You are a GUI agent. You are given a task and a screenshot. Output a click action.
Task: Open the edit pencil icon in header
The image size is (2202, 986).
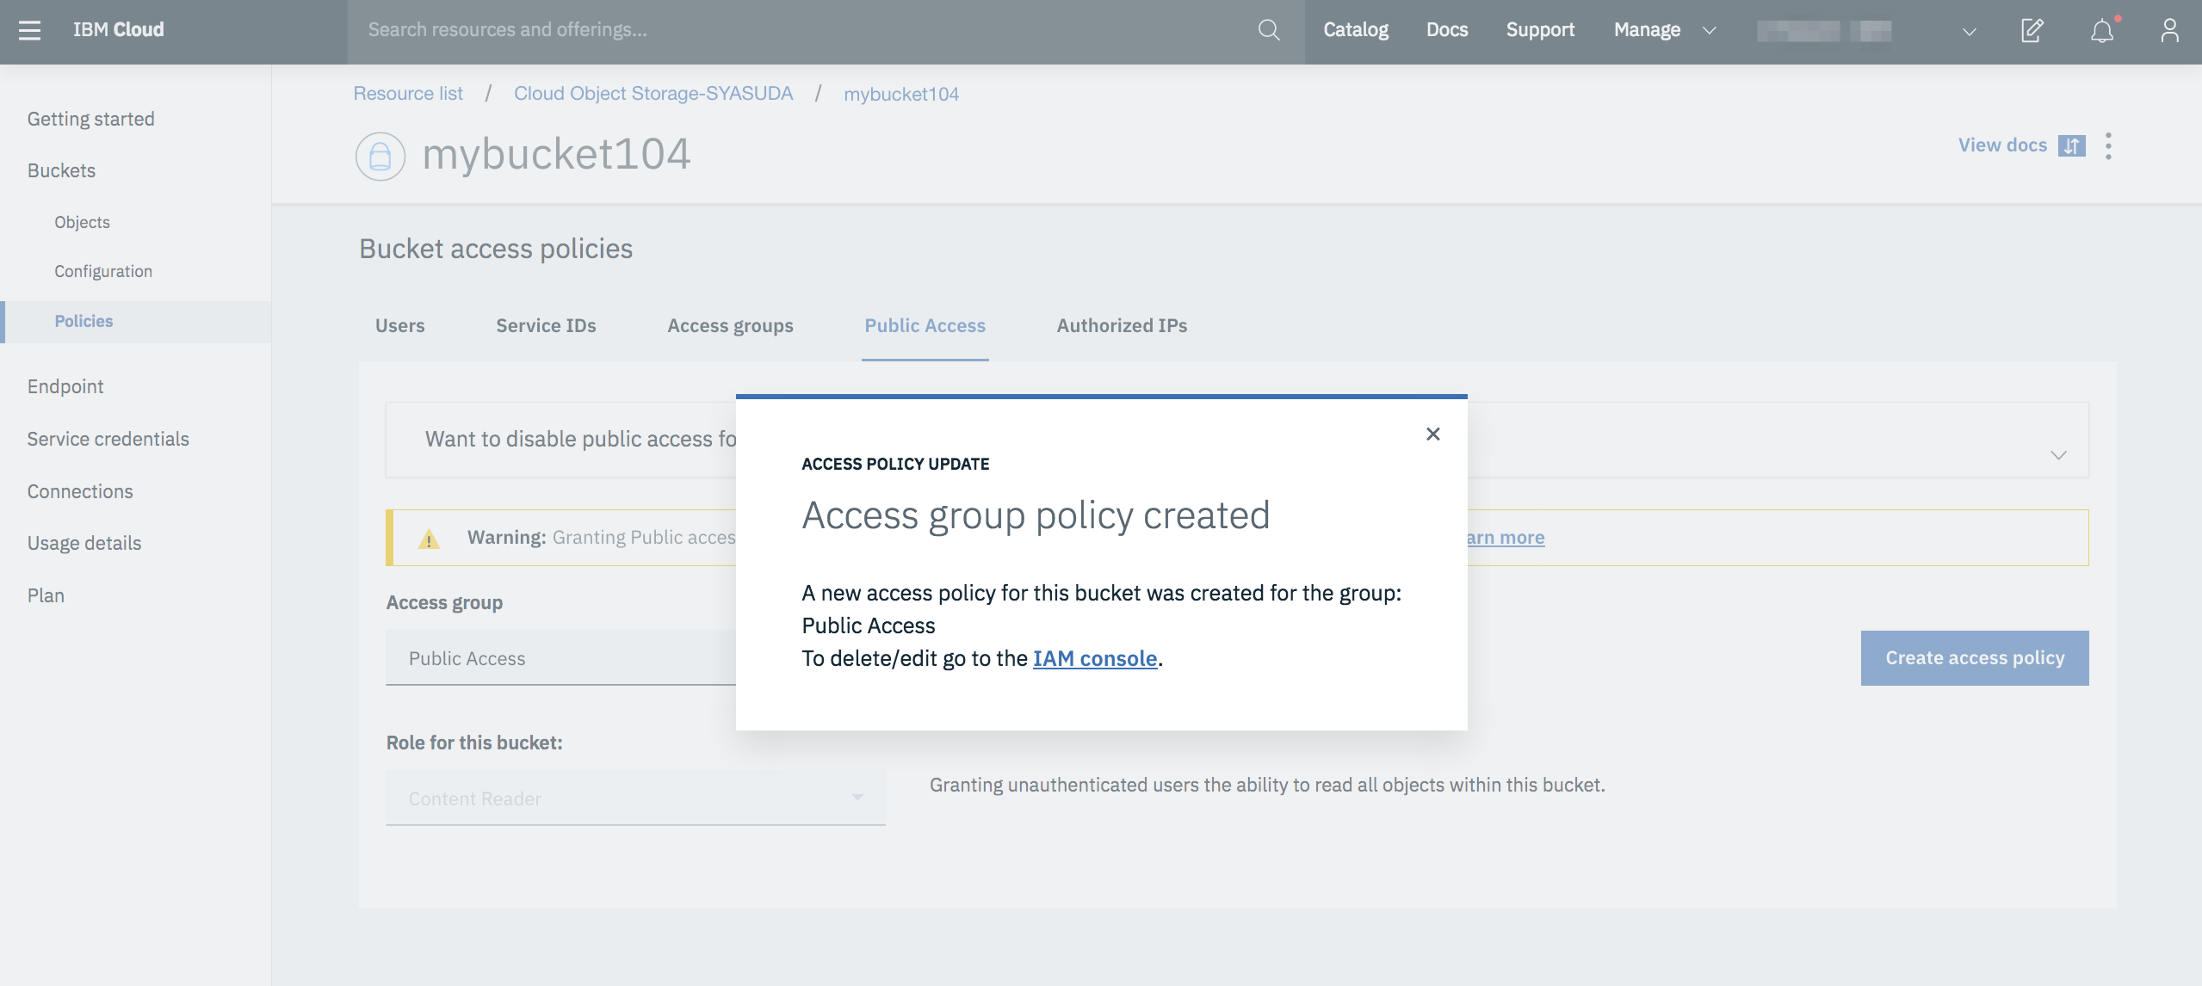point(2032,30)
